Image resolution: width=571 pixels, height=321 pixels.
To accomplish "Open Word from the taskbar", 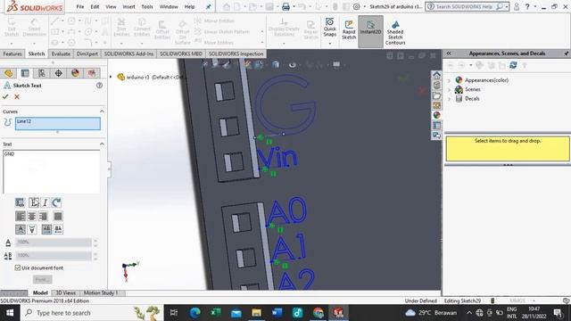I will (x=277, y=313).
